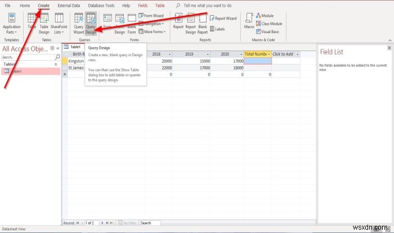Open Report Design
Image resolution: width=394 pixels, height=233 pixels.
190,24
